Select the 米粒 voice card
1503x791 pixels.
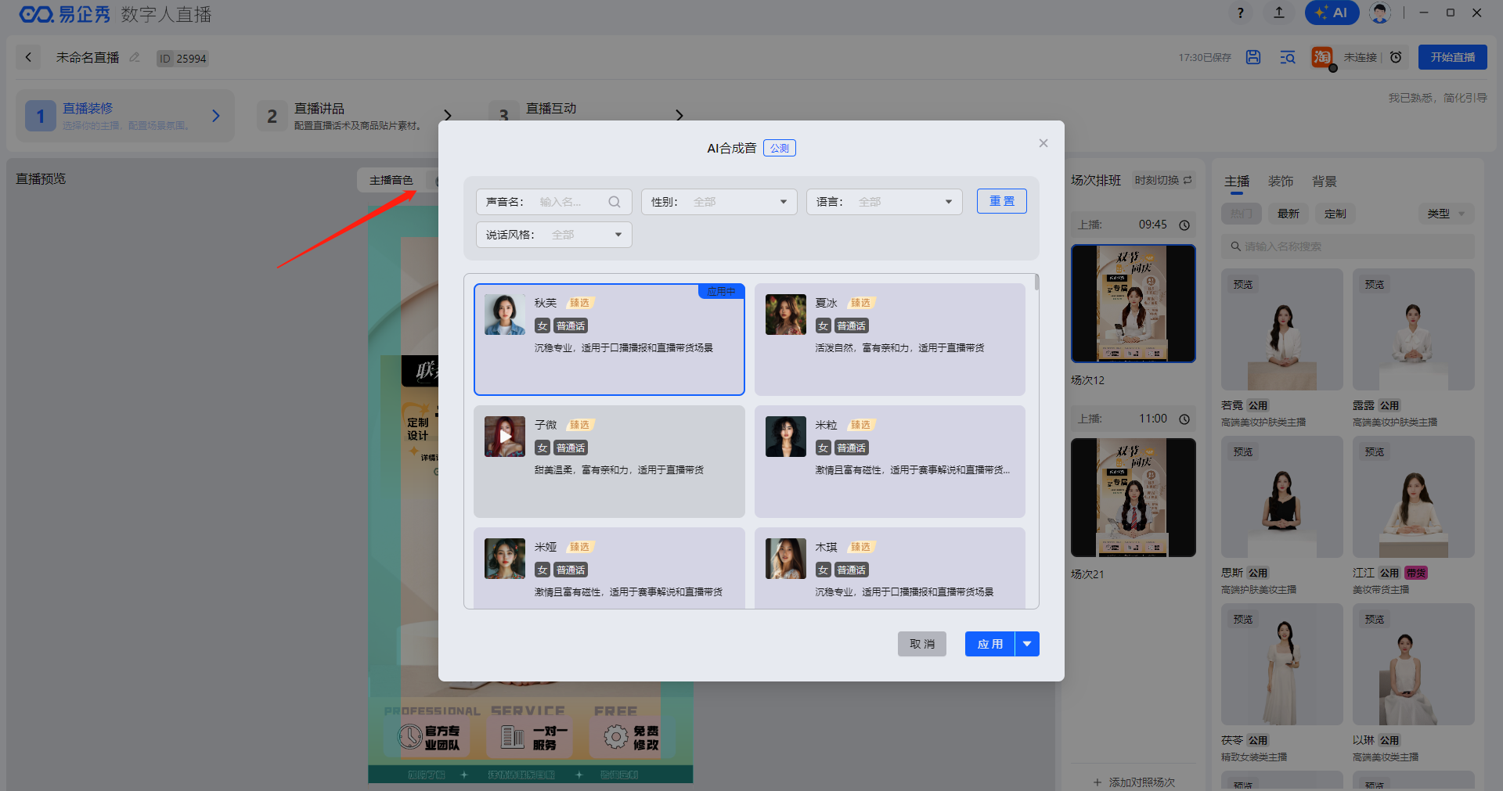[x=889, y=462]
